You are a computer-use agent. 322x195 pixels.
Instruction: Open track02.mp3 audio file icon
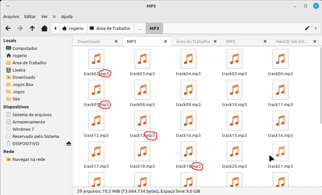96,59
